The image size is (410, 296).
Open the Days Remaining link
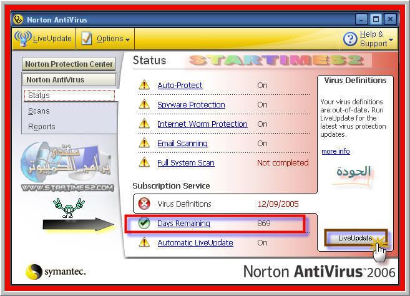[184, 223]
